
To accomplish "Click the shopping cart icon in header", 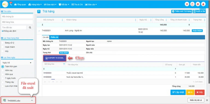I will (x=187, y=4).
